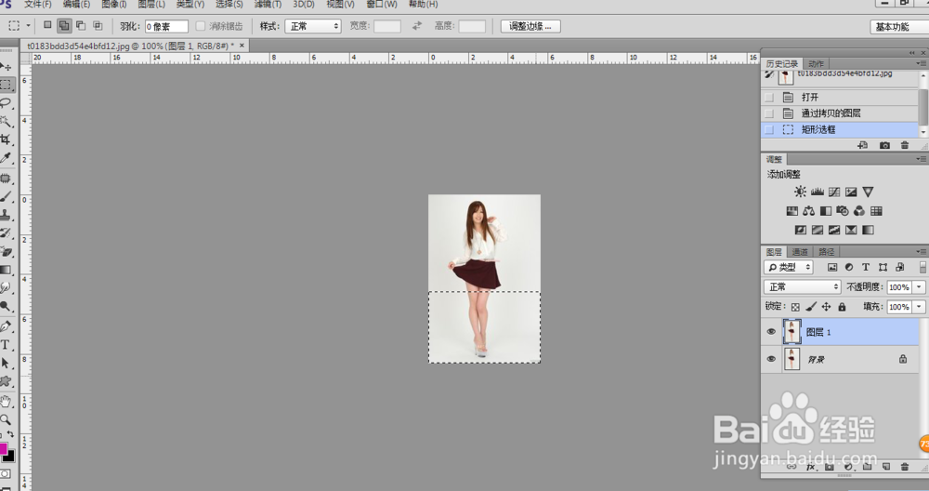Click the foreground color swatch
The height and width of the screenshot is (491, 929).
pos(3,448)
